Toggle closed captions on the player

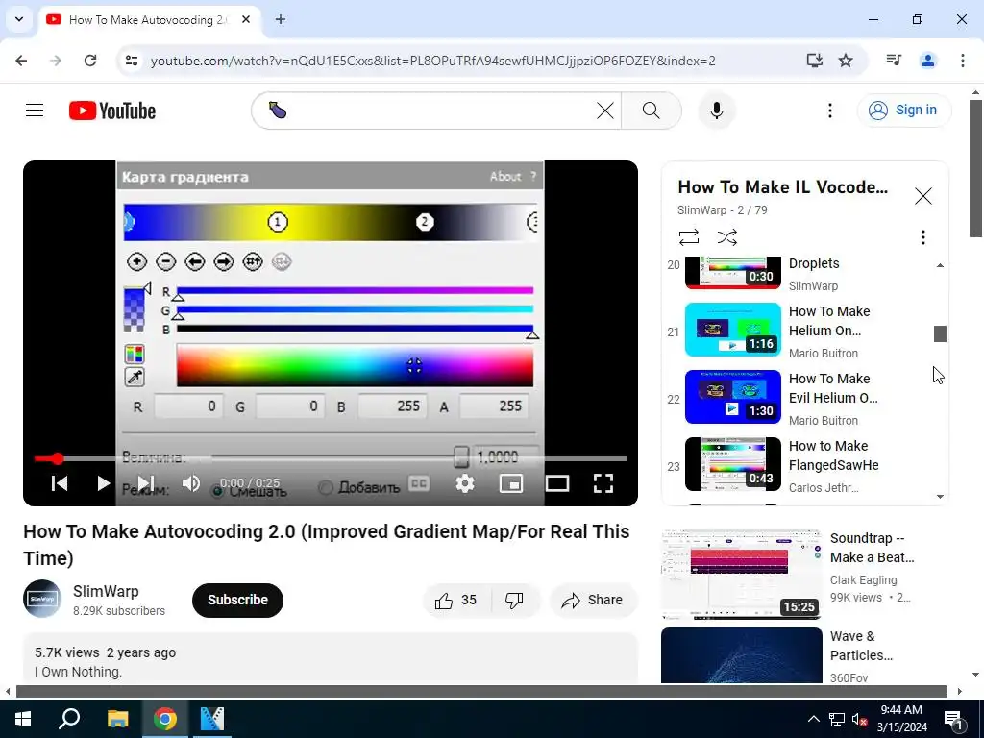[419, 483]
